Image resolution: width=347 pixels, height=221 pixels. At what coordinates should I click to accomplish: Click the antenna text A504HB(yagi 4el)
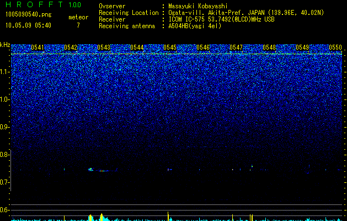pos(195,26)
